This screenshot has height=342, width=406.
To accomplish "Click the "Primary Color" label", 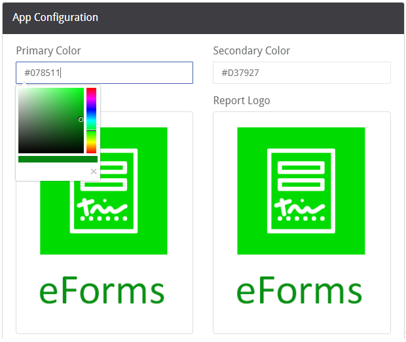I will click(48, 51).
